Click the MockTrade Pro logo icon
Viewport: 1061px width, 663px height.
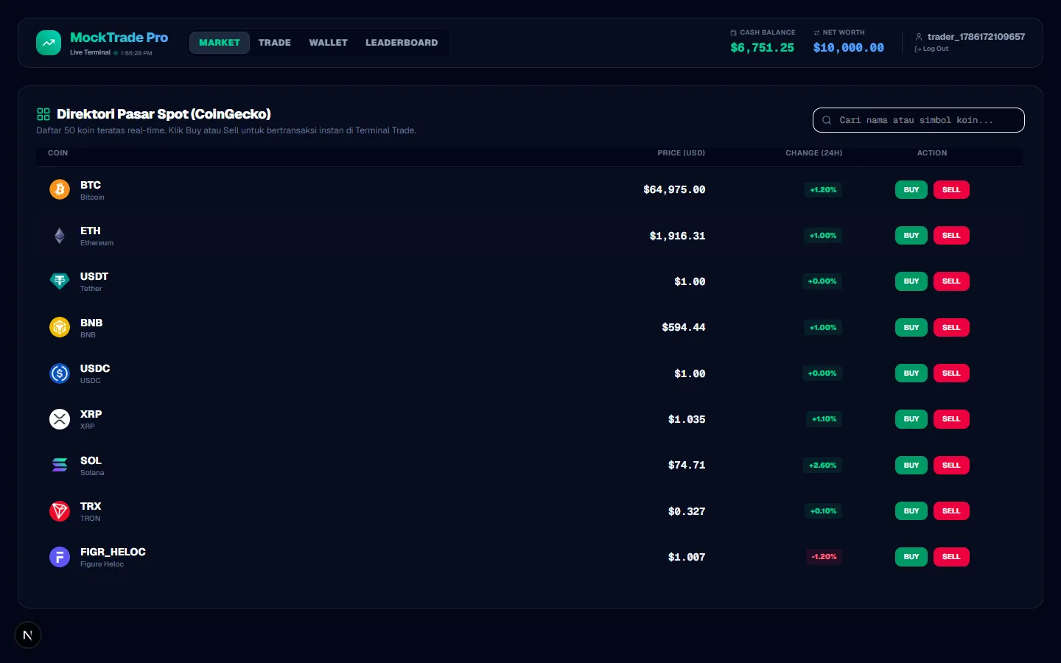click(49, 43)
